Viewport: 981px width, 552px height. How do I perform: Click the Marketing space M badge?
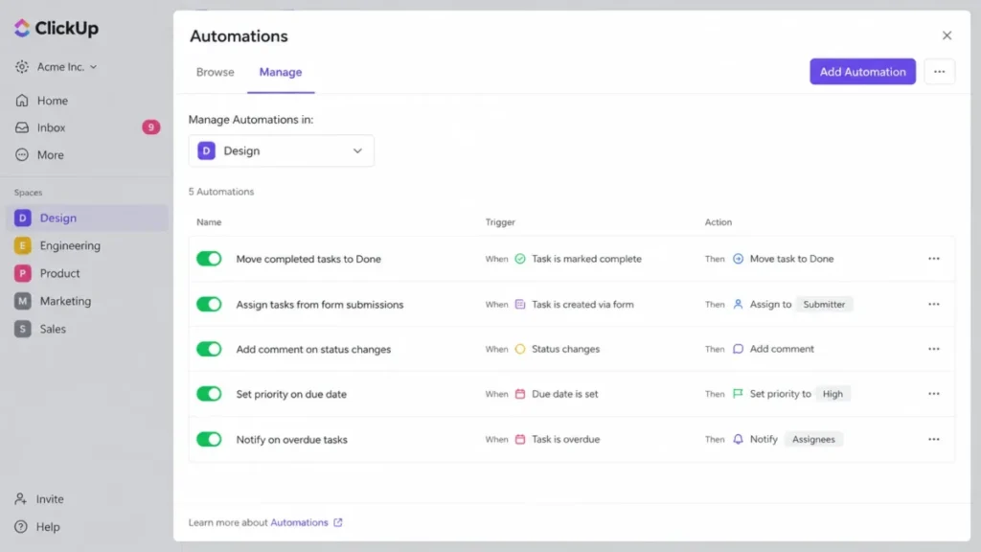[x=23, y=301]
